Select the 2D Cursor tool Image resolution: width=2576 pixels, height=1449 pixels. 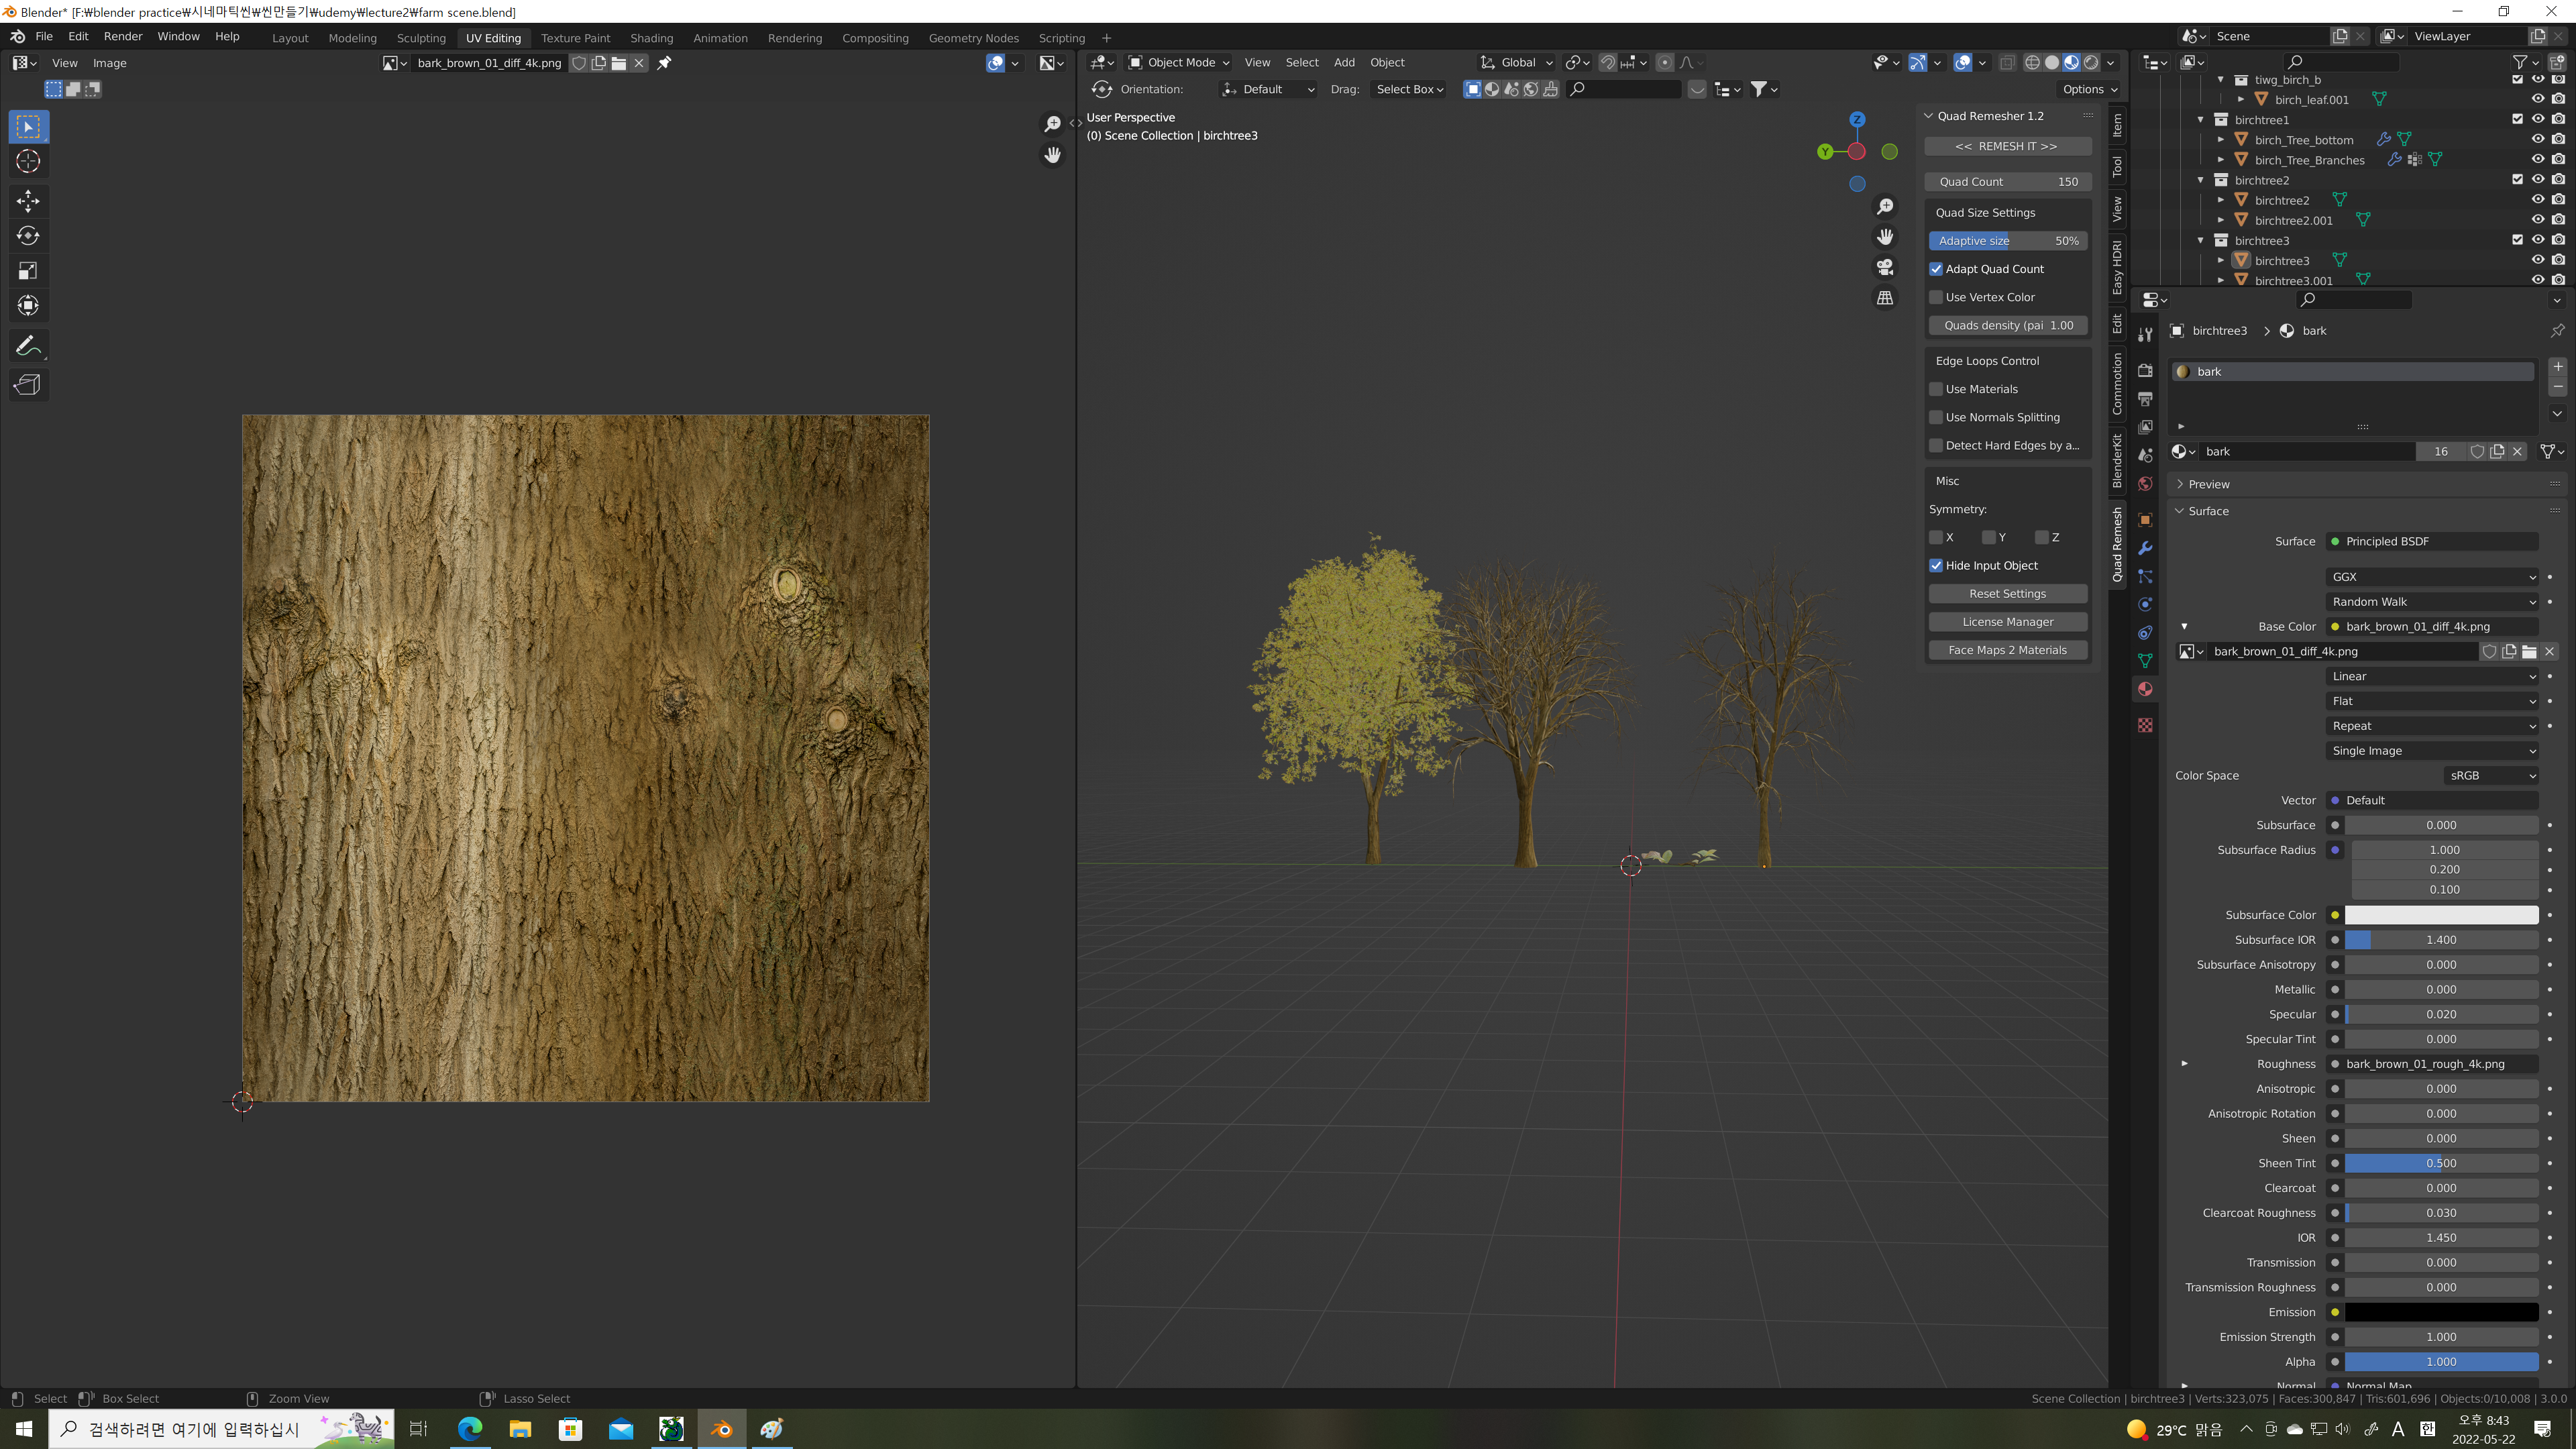(28, 161)
